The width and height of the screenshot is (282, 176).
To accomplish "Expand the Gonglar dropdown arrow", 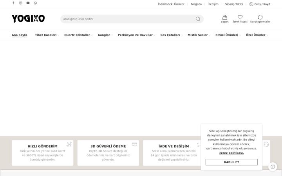I will click(x=112, y=35).
